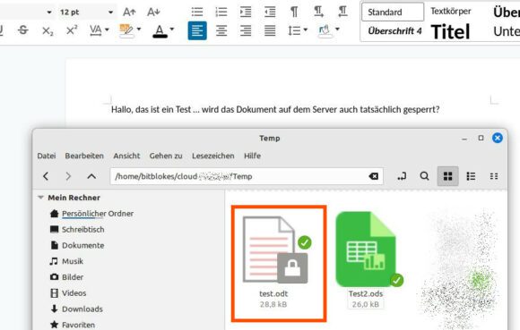Image resolution: width=520 pixels, height=330 pixels.
Task: Clear the location path field
Action: point(374,176)
